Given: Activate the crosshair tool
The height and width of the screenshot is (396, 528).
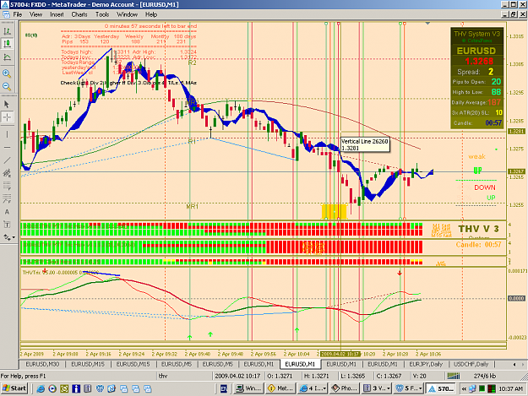Looking at the screenshot, I should click(7, 117).
